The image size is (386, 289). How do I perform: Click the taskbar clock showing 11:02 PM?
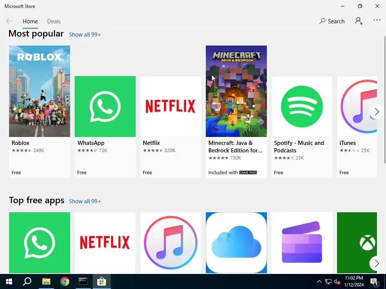[x=354, y=281]
